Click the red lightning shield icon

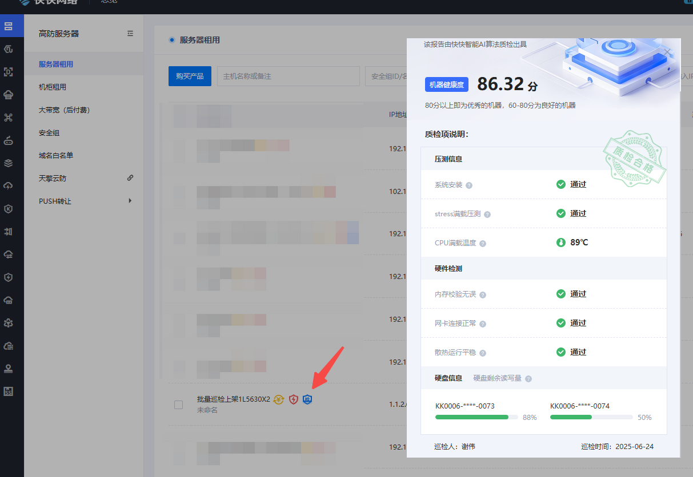tap(293, 399)
